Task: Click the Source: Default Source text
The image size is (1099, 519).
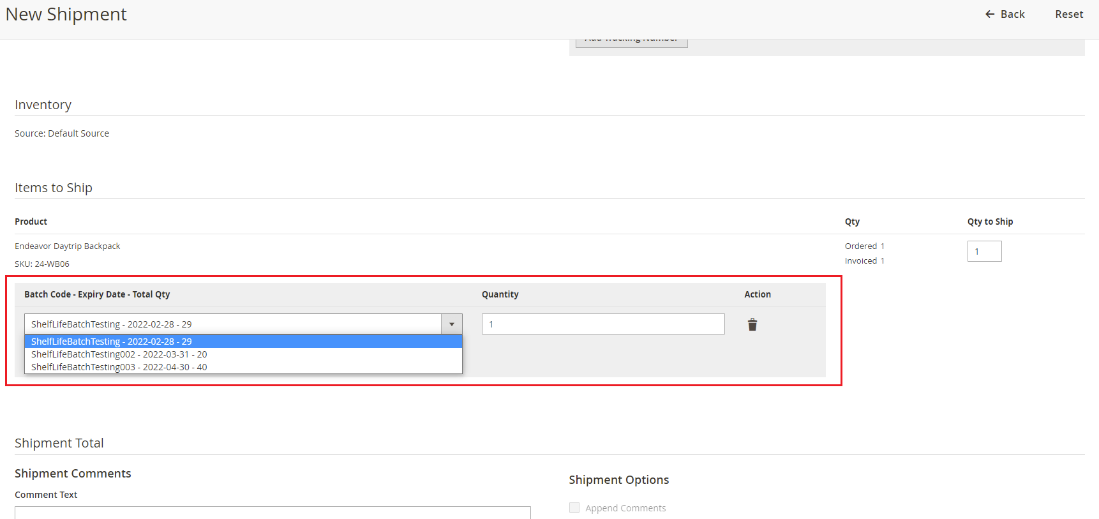Action: (x=62, y=133)
